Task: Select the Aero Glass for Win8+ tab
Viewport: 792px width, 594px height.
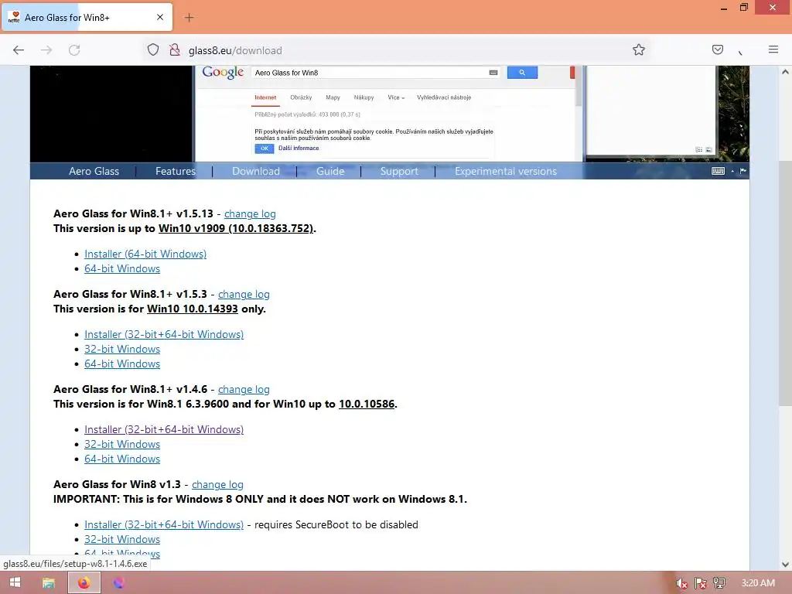Action: [88, 18]
